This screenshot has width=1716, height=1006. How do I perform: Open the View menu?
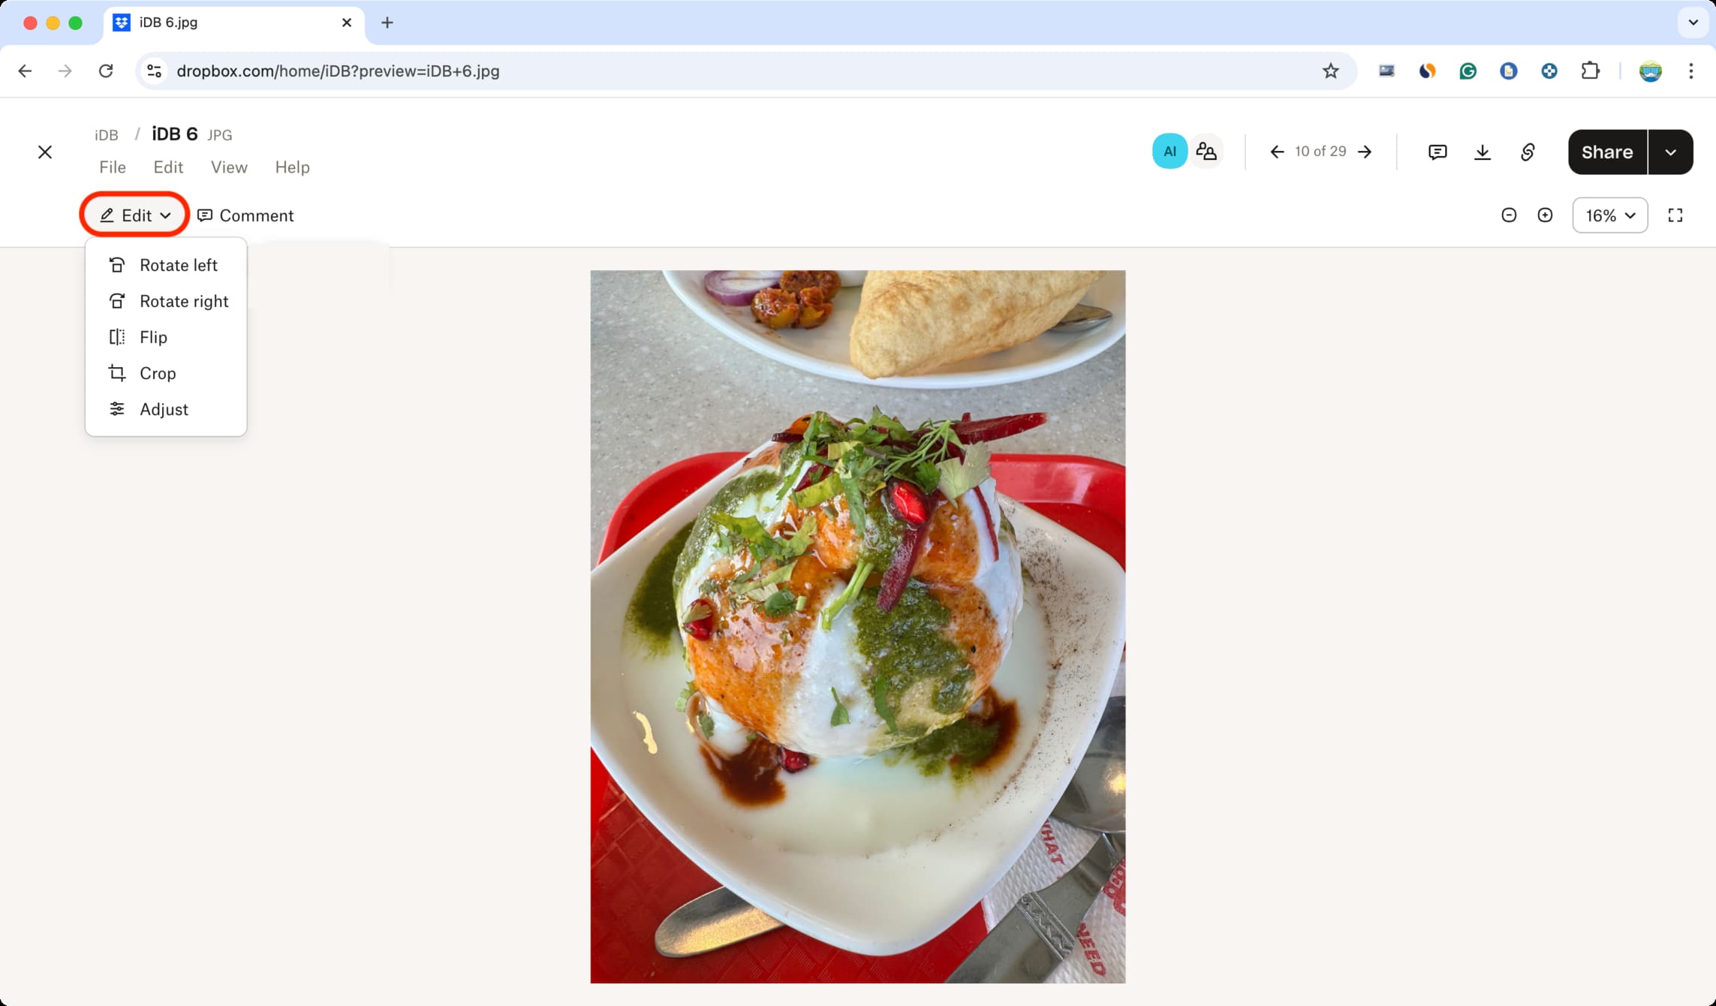tap(229, 167)
